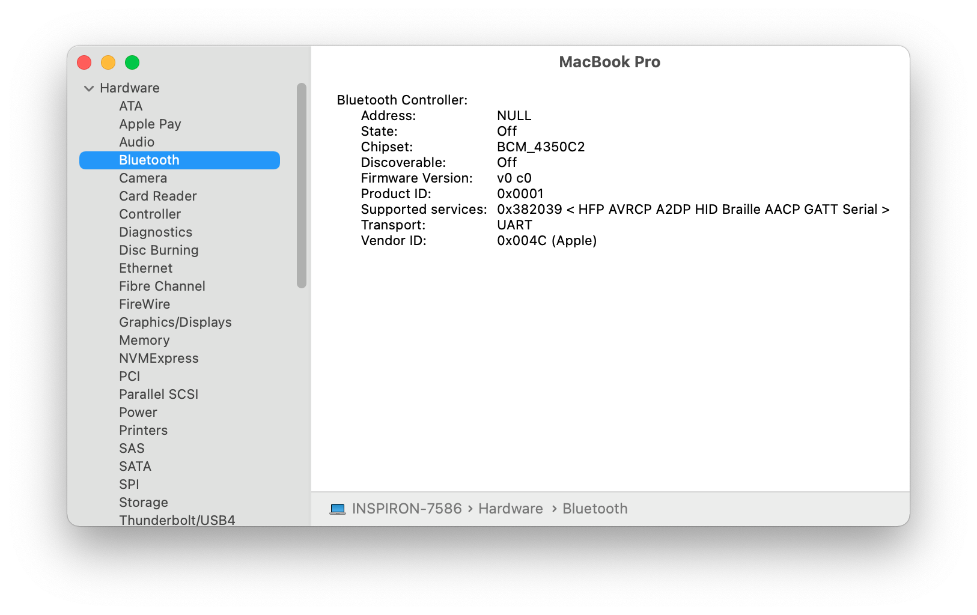Click the laptop icon beside INSPIRON-7586

coord(338,509)
